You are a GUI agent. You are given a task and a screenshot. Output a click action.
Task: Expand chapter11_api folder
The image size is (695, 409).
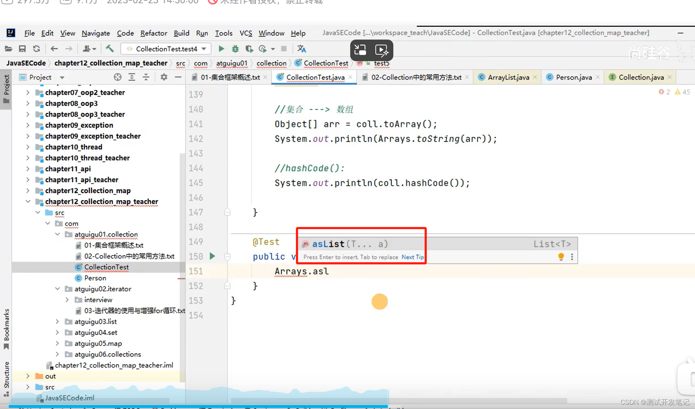pos(28,169)
